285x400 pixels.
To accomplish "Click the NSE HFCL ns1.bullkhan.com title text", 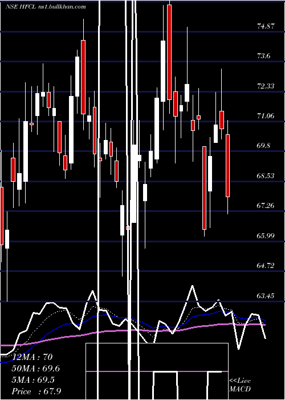I will click(x=46, y=7).
